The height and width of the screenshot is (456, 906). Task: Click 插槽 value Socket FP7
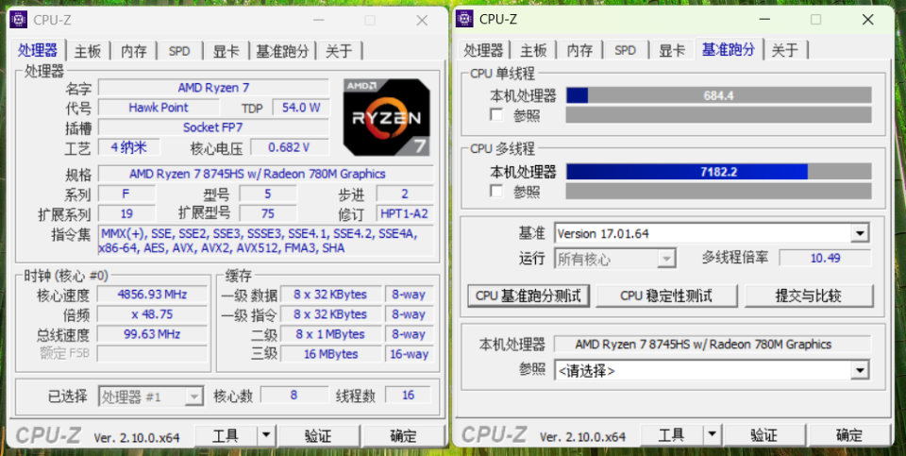click(x=213, y=127)
